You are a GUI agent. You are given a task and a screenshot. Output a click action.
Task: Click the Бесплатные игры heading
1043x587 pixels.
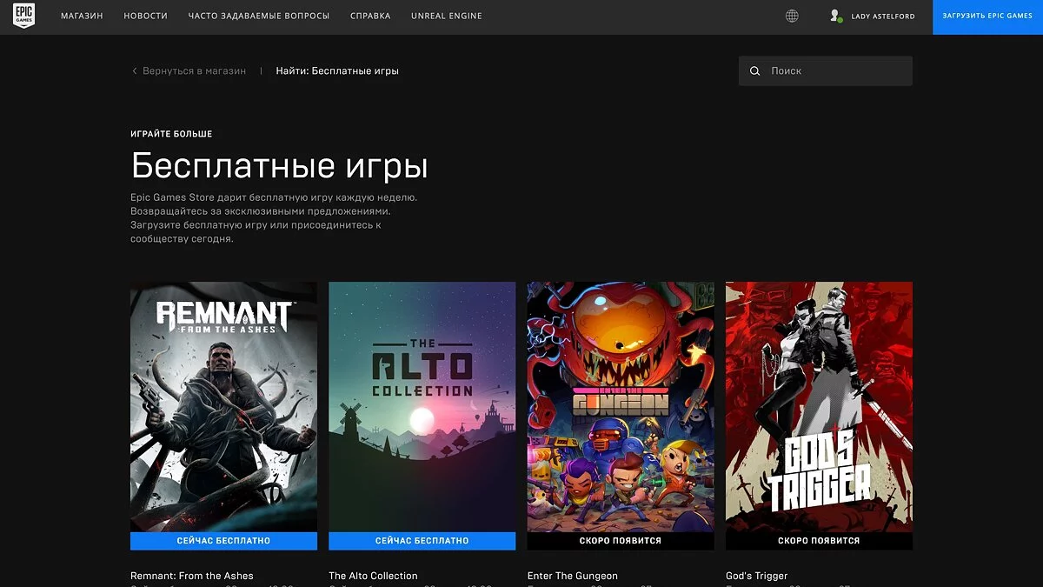[x=279, y=166]
